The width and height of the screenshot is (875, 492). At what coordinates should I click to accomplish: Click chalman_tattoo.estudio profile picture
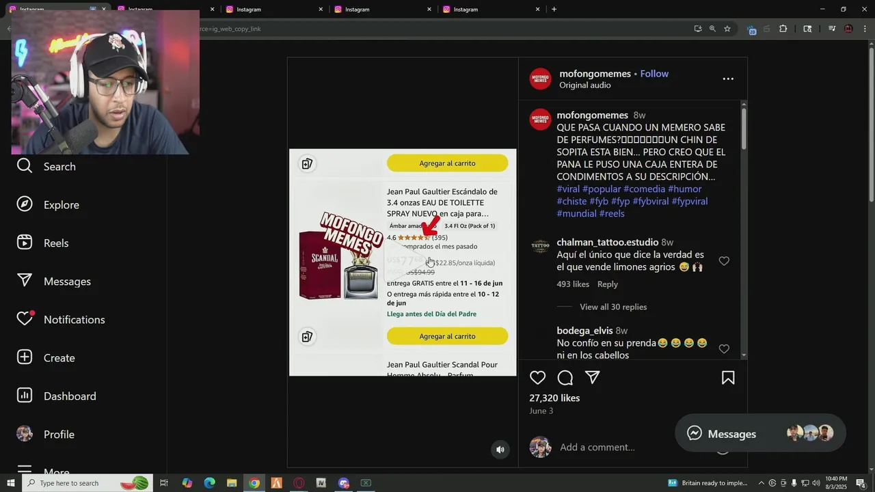click(x=541, y=246)
